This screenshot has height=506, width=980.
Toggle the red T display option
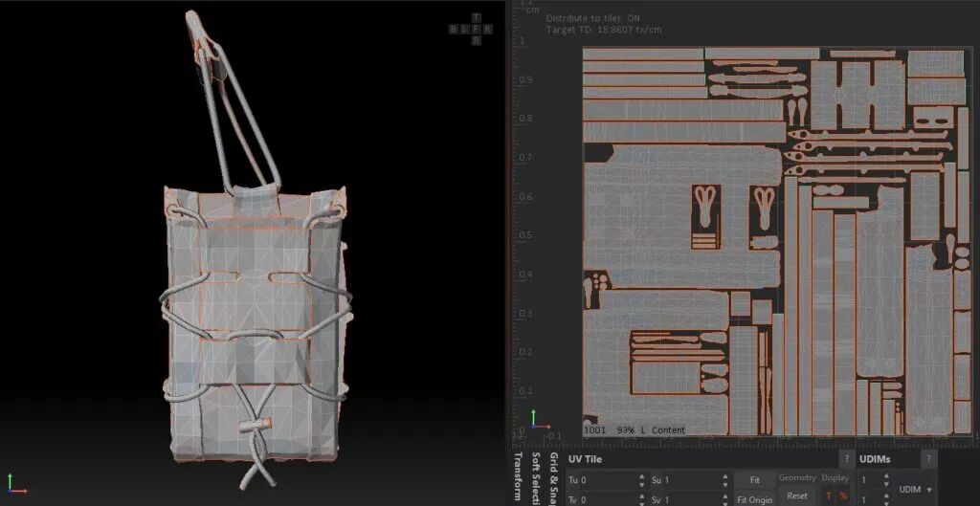click(829, 496)
